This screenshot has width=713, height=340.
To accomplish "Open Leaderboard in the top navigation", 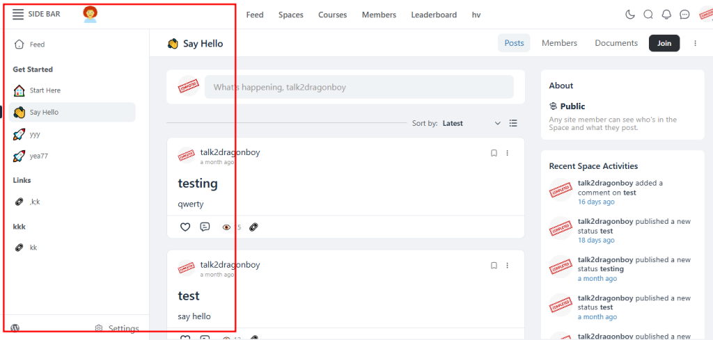I will pyautogui.click(x=434, y=15).
